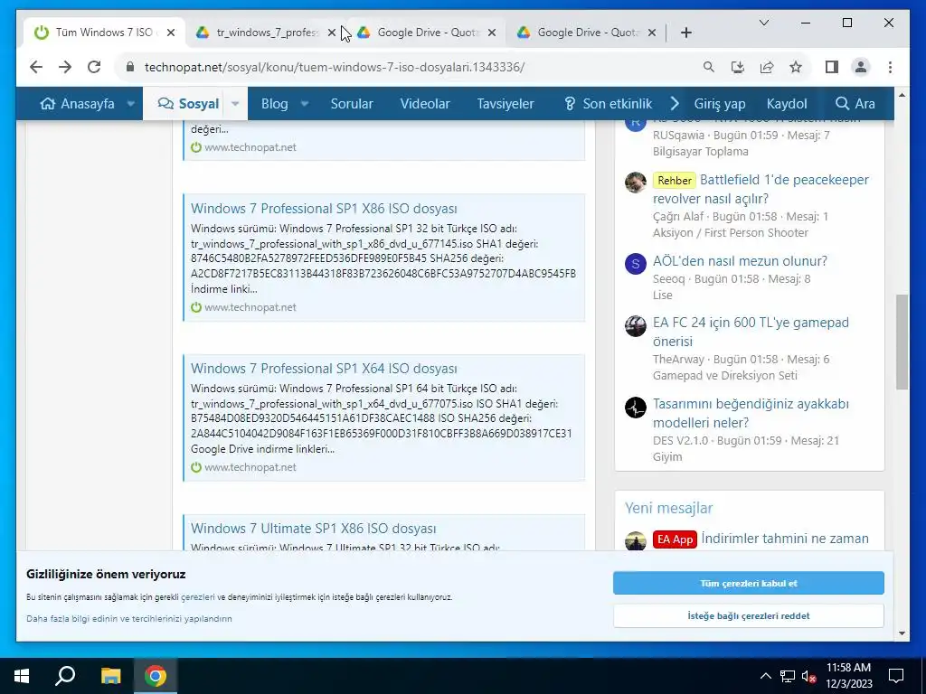Click the install app icon in address bar
Viewport: 926px width, 694px height.
[738, 67]
